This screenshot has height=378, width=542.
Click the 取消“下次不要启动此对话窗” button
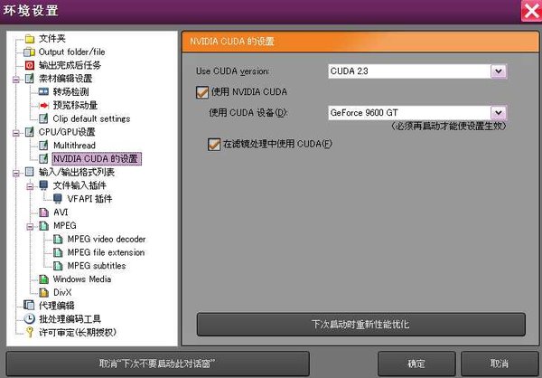[x=183, y=363]
